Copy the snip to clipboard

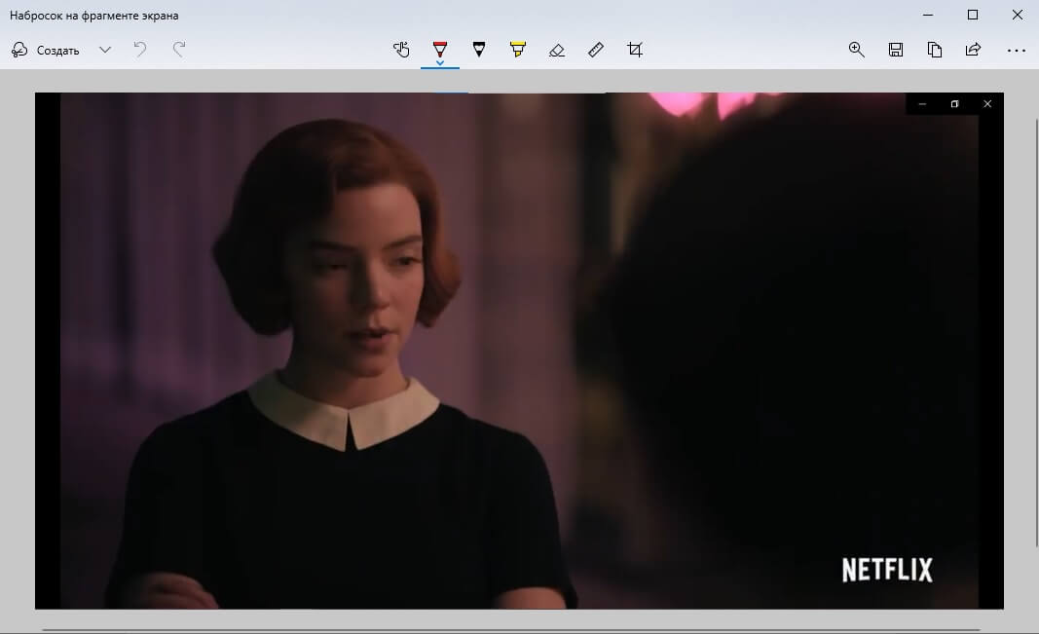(x=935, y=50)
